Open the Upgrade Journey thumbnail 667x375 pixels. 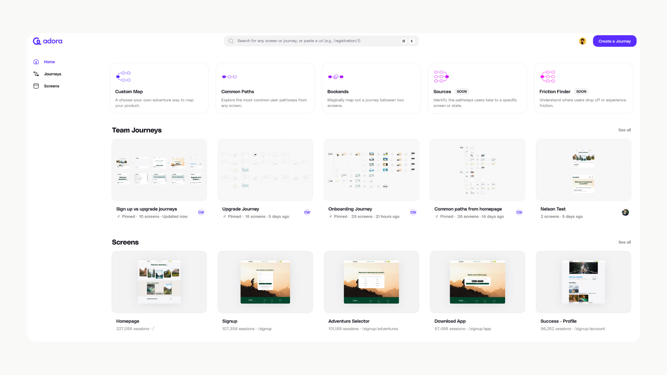[x=265, y=170]
